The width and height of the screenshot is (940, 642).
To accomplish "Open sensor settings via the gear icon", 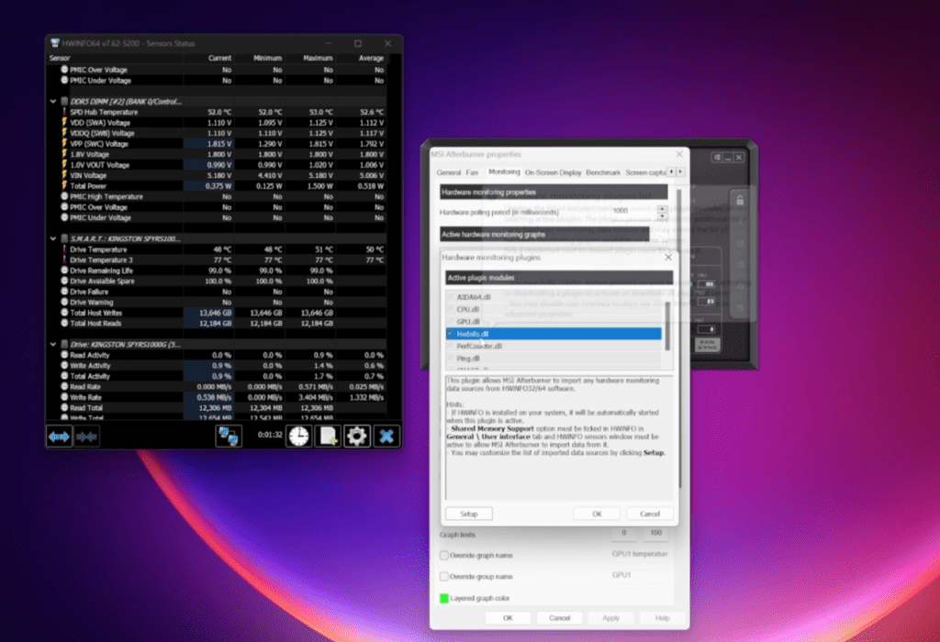I will 356,437.
